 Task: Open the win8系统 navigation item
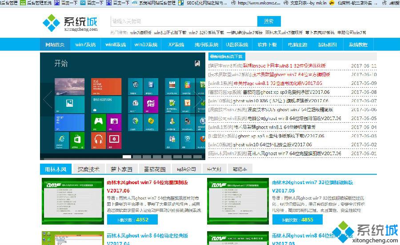116,44
